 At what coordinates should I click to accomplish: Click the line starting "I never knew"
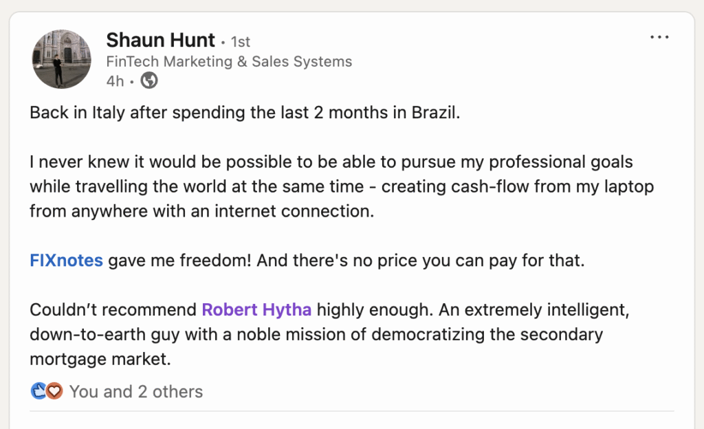[331, 163]
